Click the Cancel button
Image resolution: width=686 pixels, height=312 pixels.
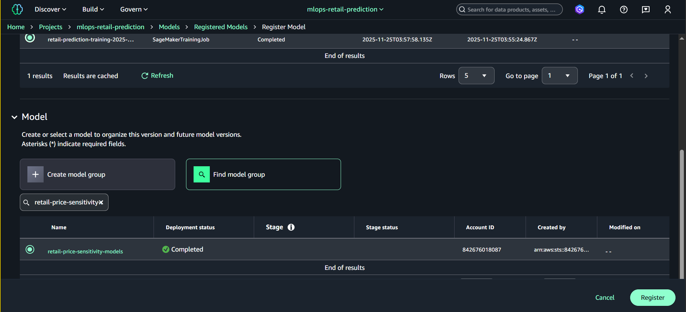pyautogui.click(x=605, y=298)
